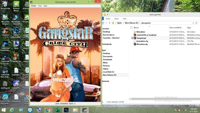This screenshot has height=113, width=200.
Task: Click Ajmir in the address bar path
Action: 119,23
